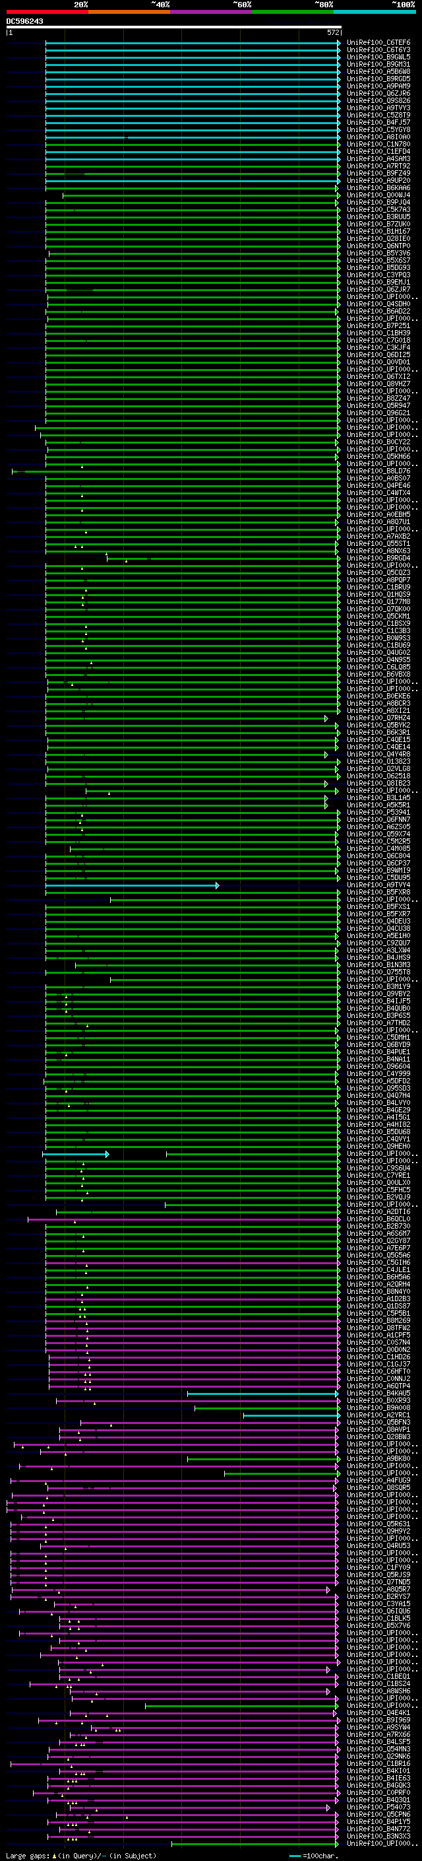Click the red 20% identity legend segment
The width and height of the screenshot is (422, 1861).
47,12
